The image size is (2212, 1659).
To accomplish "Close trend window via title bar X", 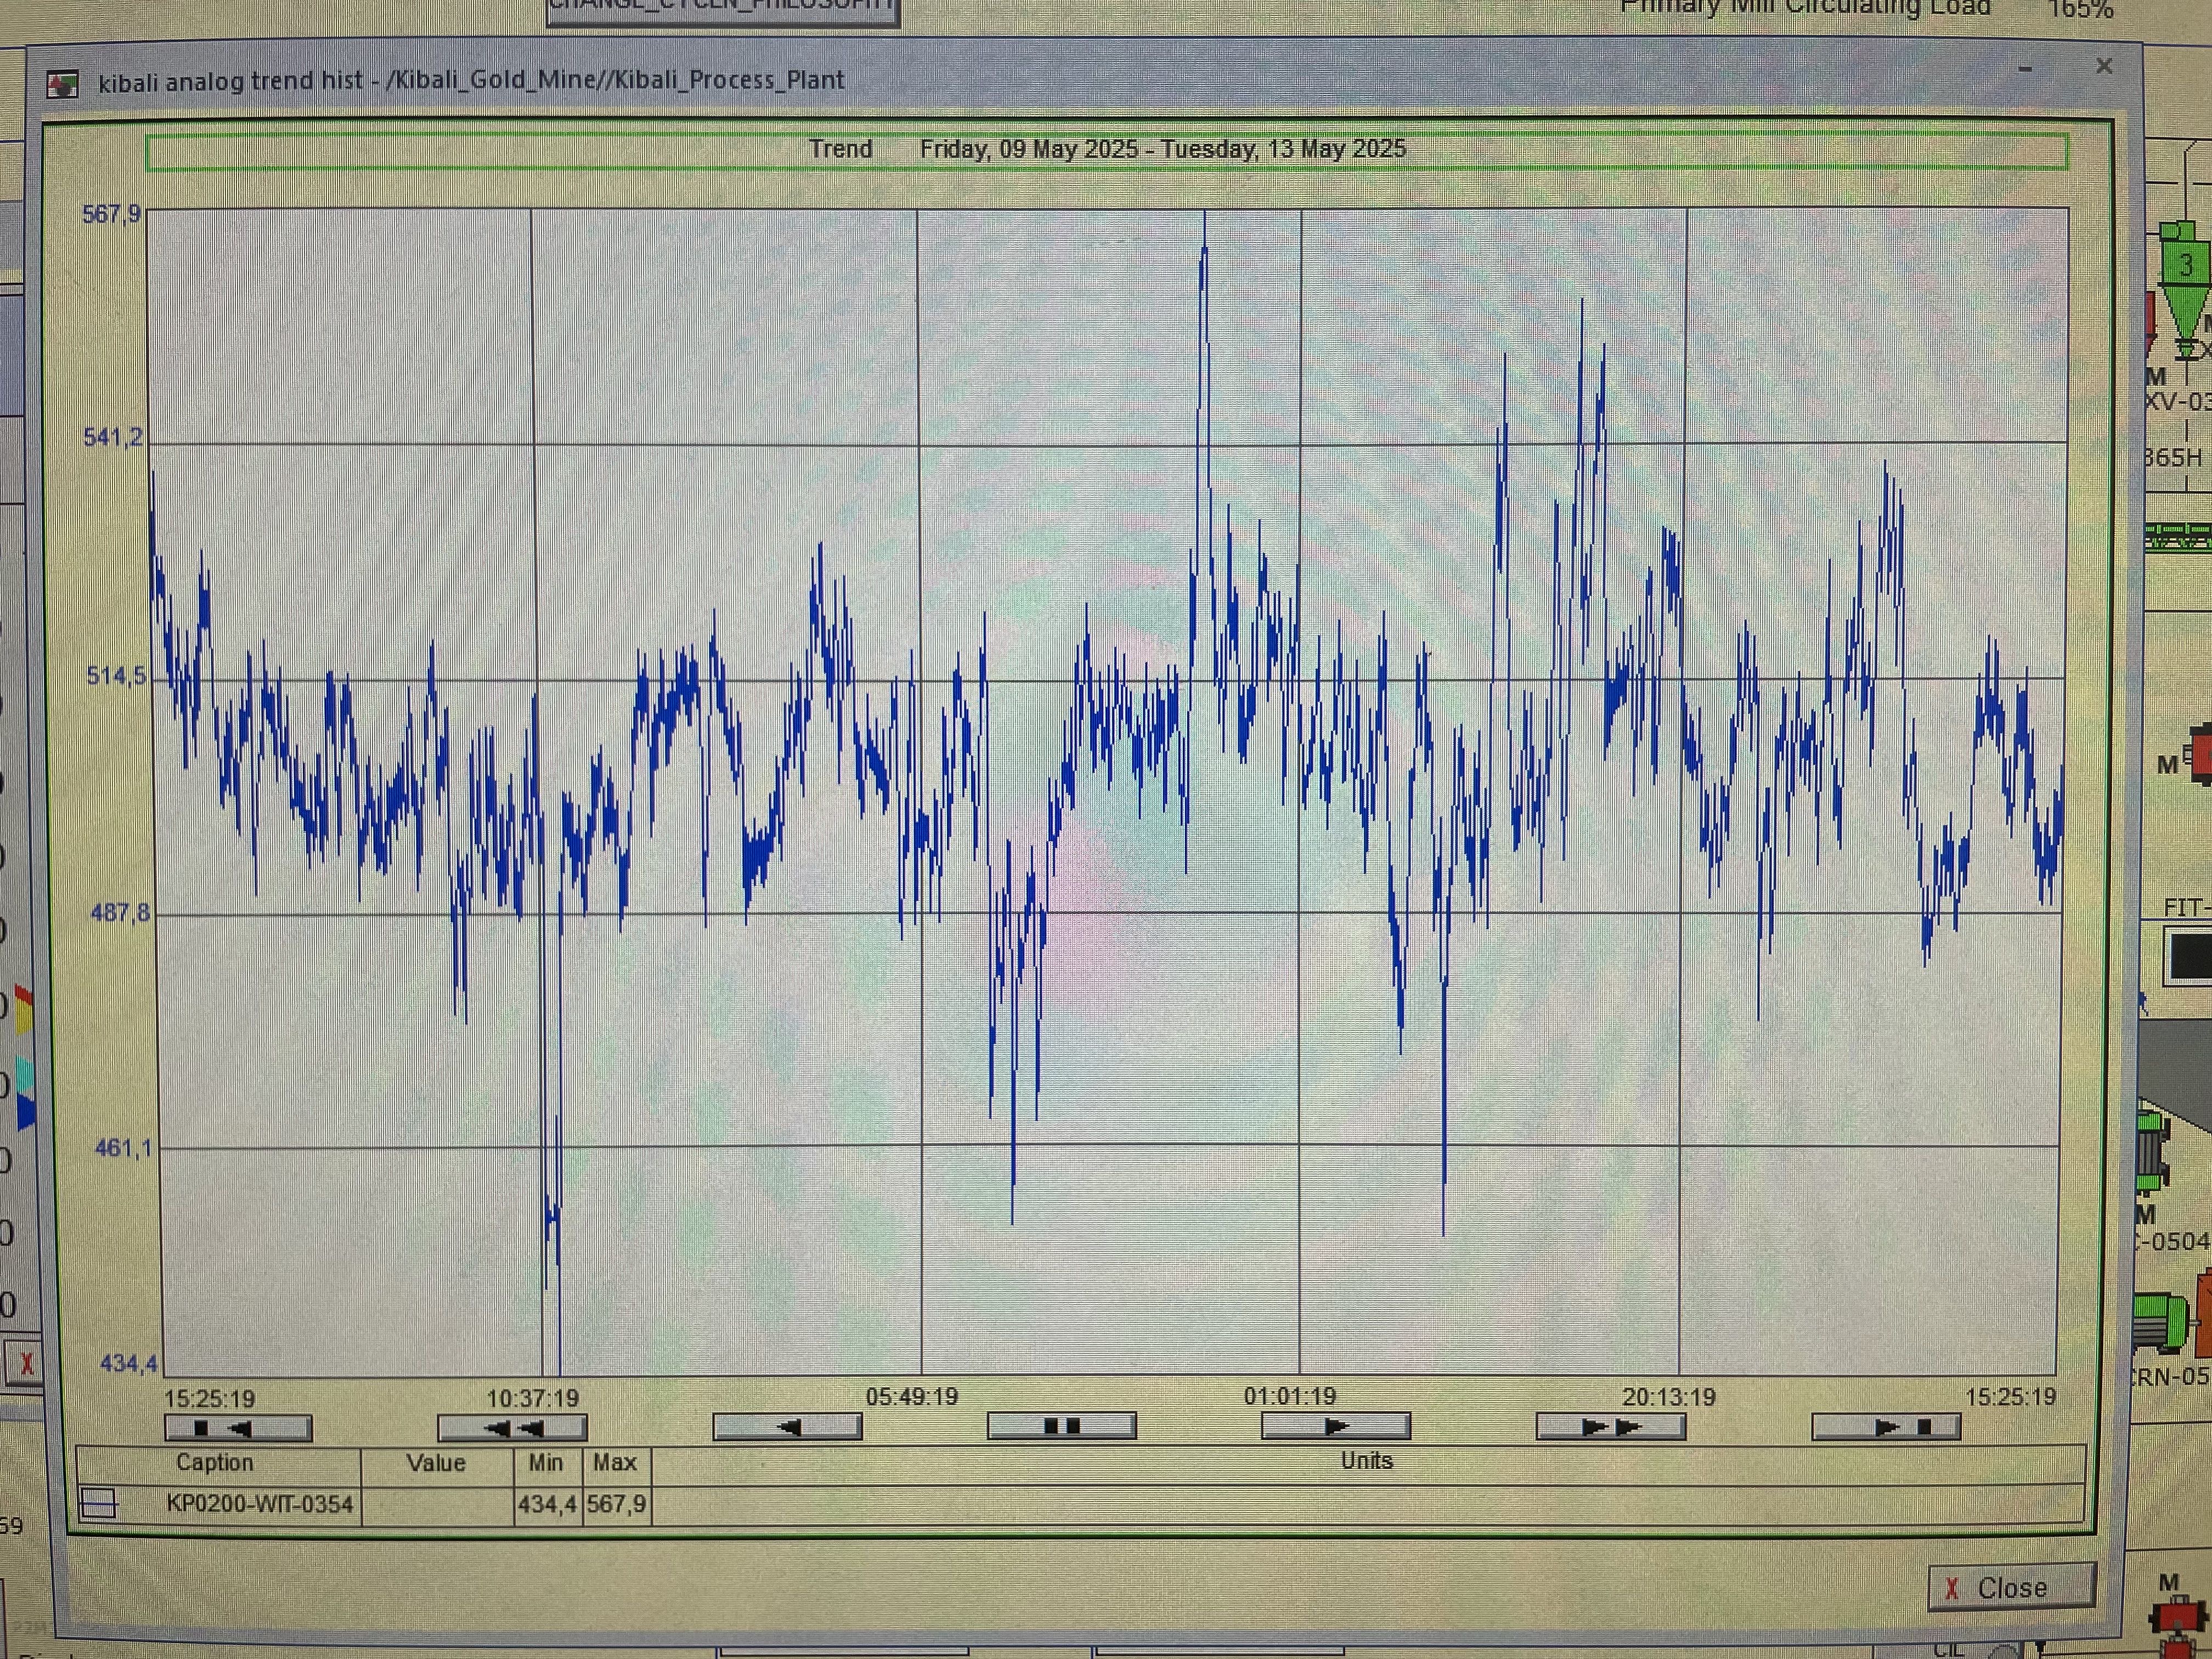I will coord(2104,66).
